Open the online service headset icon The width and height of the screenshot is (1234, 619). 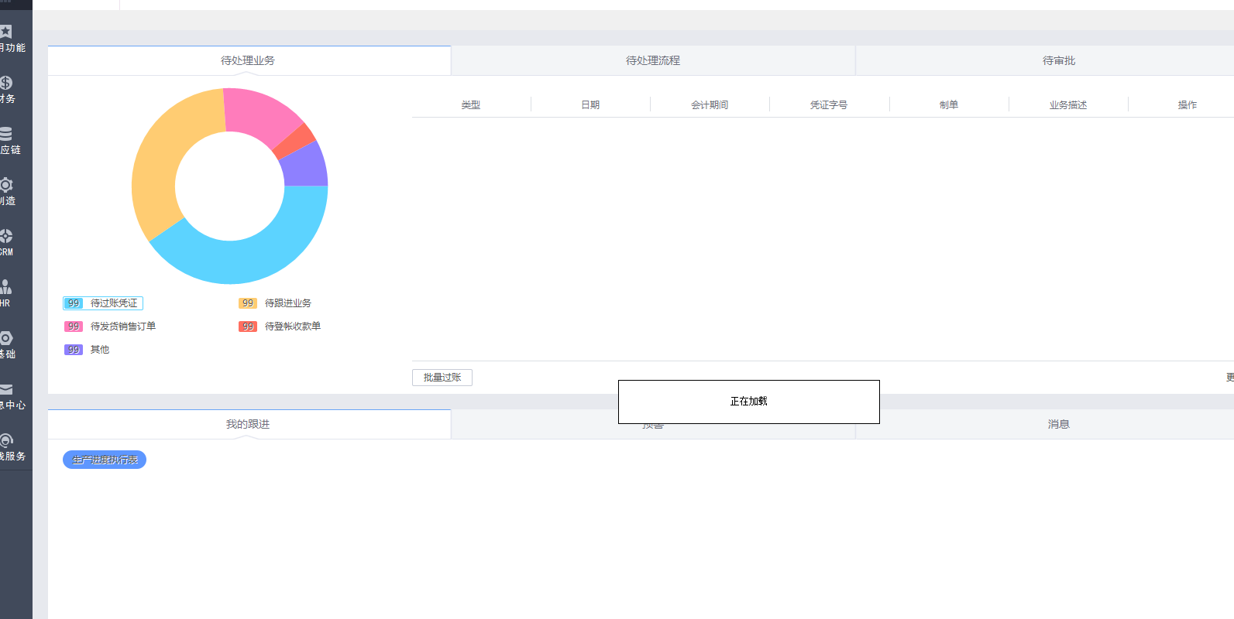click(x=6, y=440)
